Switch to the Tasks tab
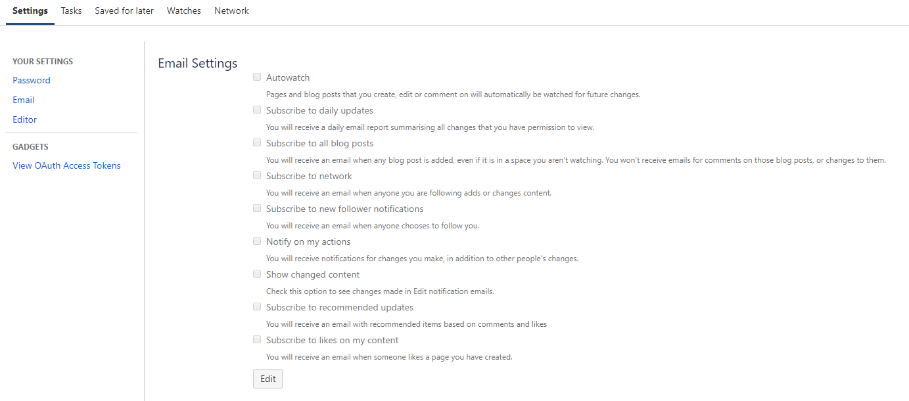Viewport: 909px width, 401px height. pos(72,11)
